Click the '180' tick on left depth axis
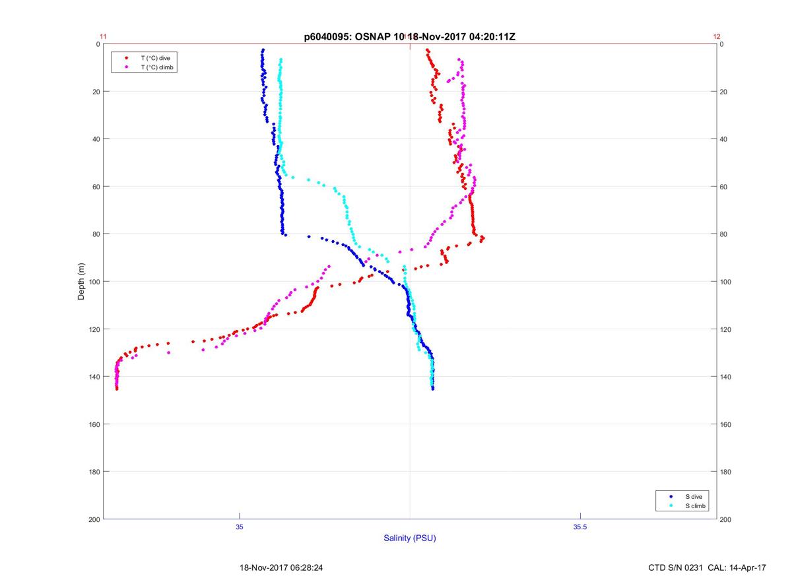The image size is (792, 584). coord(94,472)
